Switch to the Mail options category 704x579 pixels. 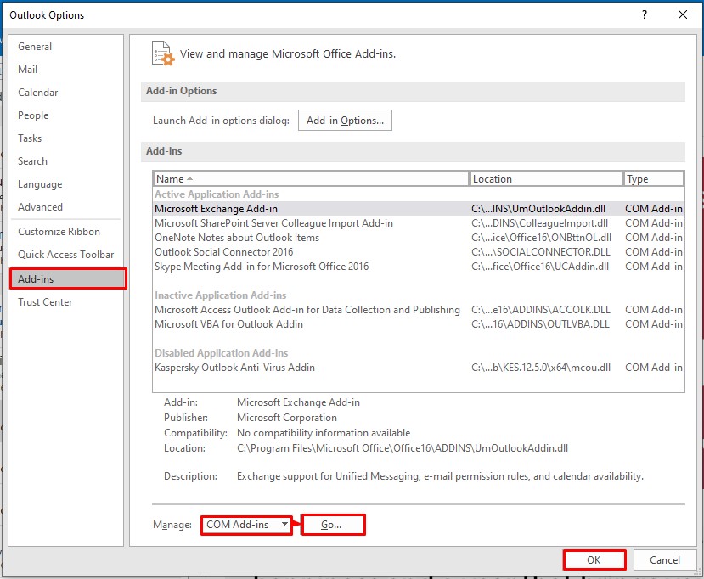point(28,70)
